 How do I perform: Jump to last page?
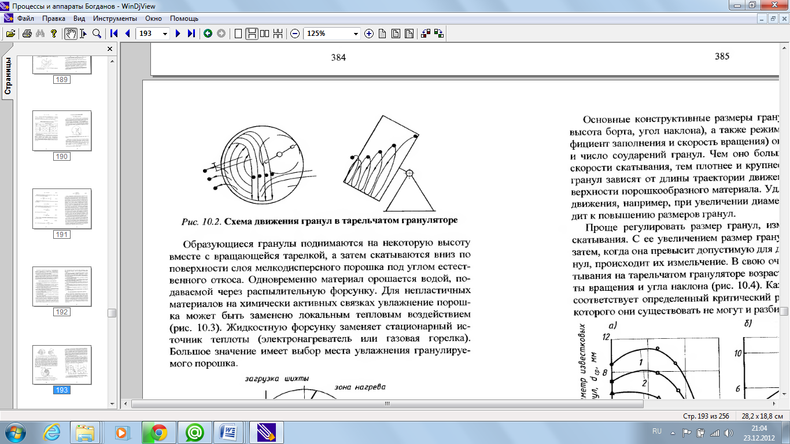(191, 34)
